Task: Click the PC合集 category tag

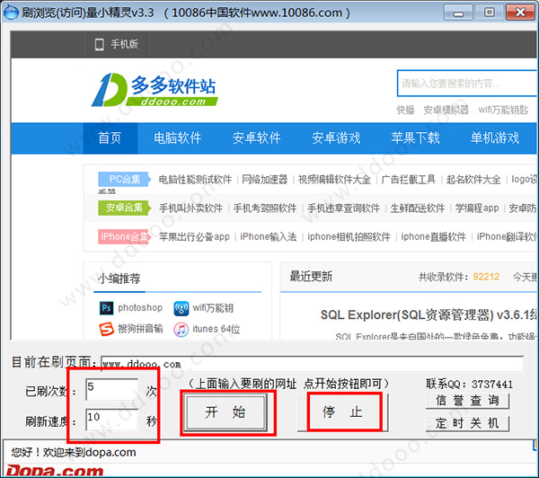Action: (125, 180)
